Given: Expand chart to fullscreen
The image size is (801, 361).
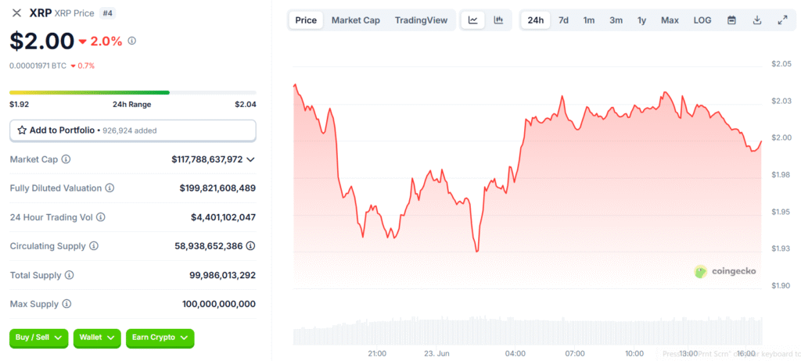Looking at the screenshot, I should pyautogui.click(x=782, y=20).
